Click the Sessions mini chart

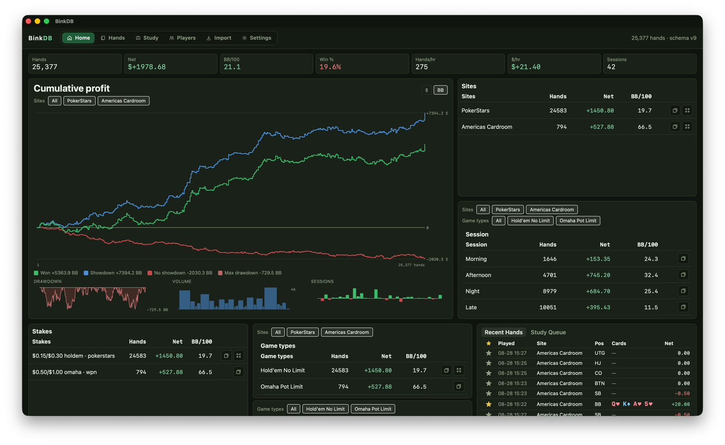tap(380, 295)
